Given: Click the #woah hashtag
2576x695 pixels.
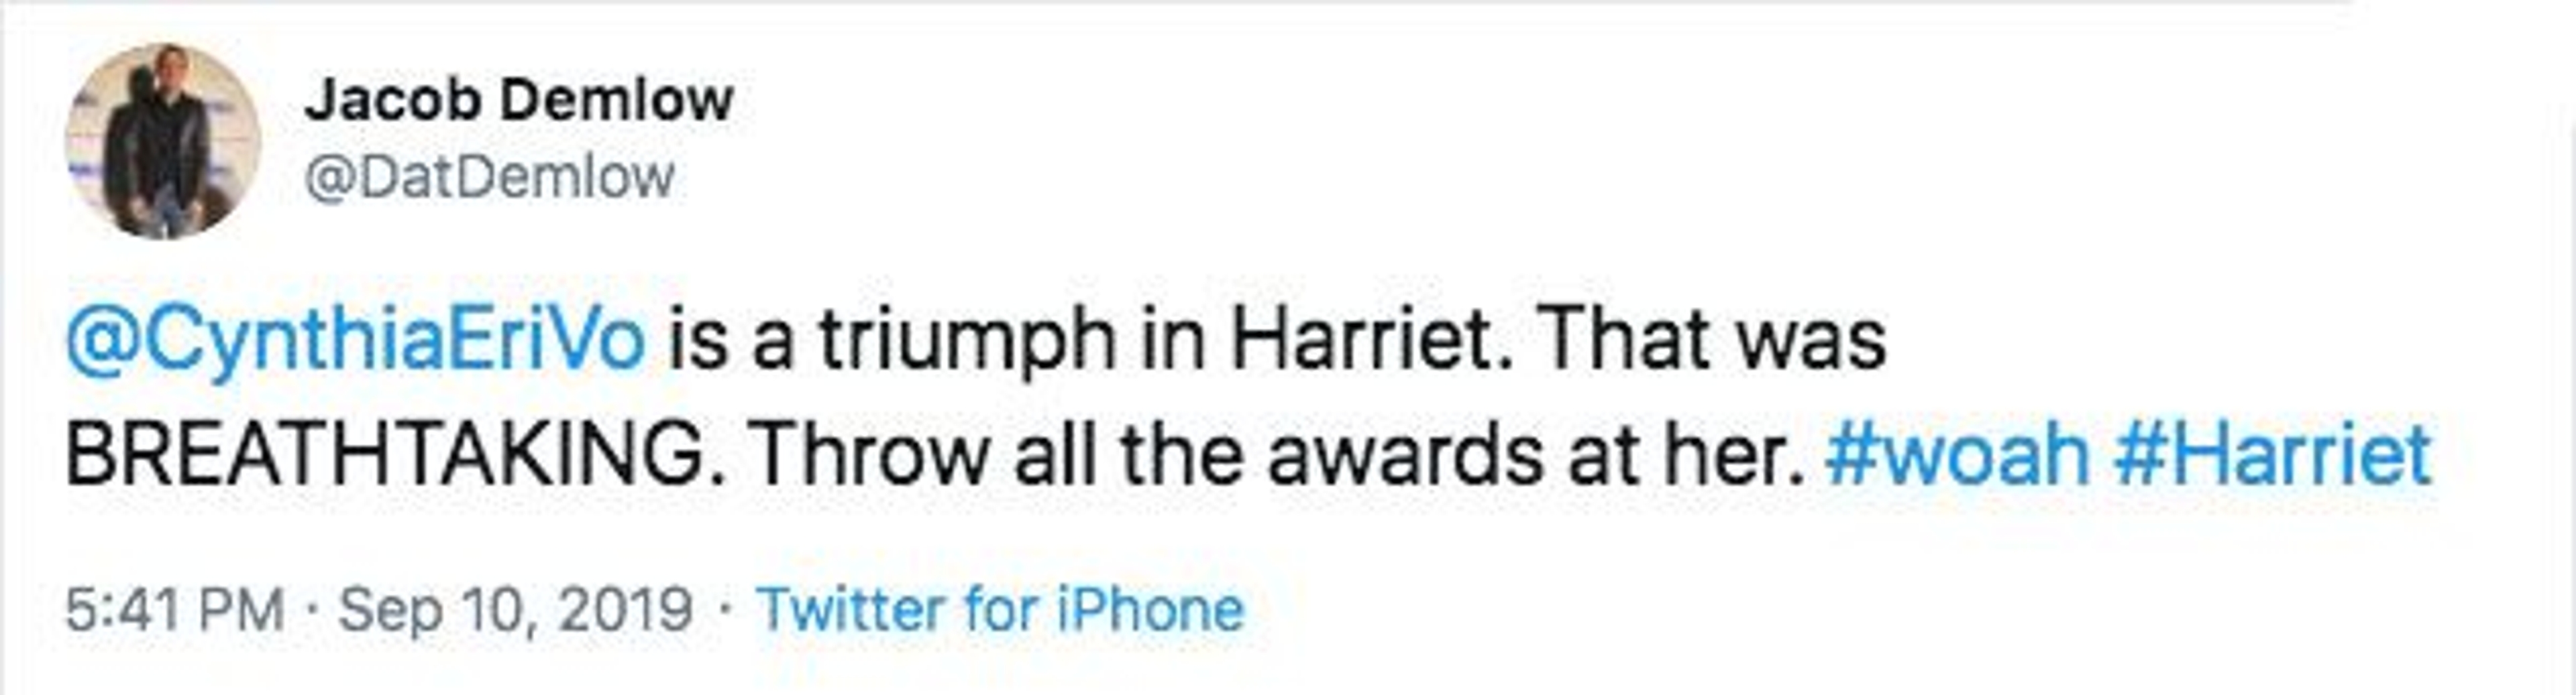Looking at the screenshot, I should 1957,454.
